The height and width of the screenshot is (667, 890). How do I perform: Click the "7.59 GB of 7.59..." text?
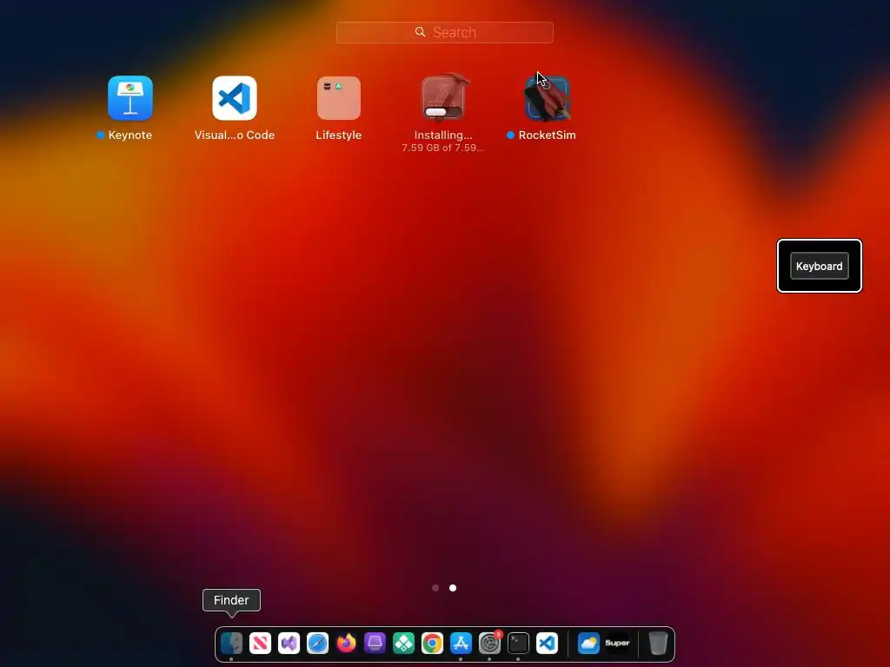(442, 148)
